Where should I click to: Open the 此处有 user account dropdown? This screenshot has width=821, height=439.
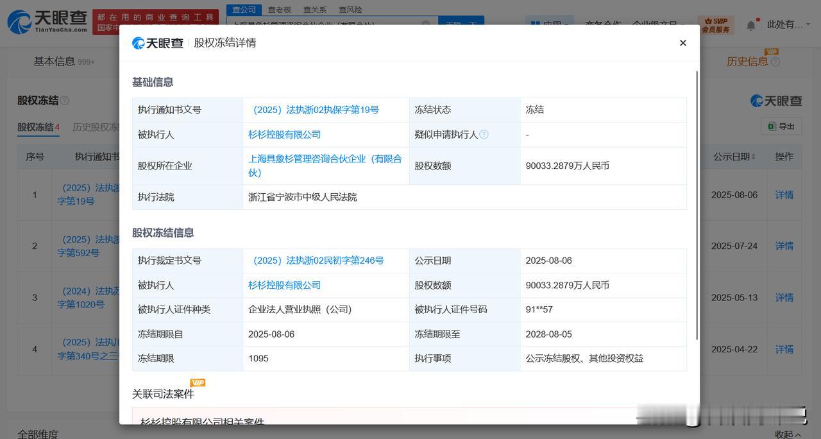(788, 24)
